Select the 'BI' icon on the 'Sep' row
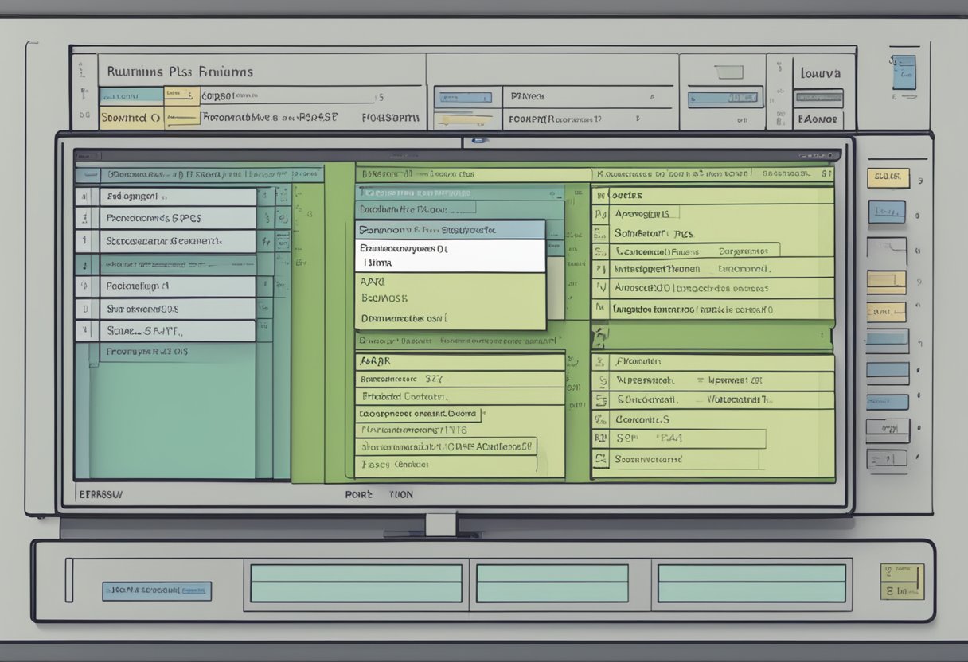This screenshot has height=662, width=968. (599, 438)
